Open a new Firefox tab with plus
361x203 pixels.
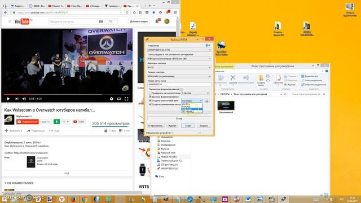click(149, 6)
